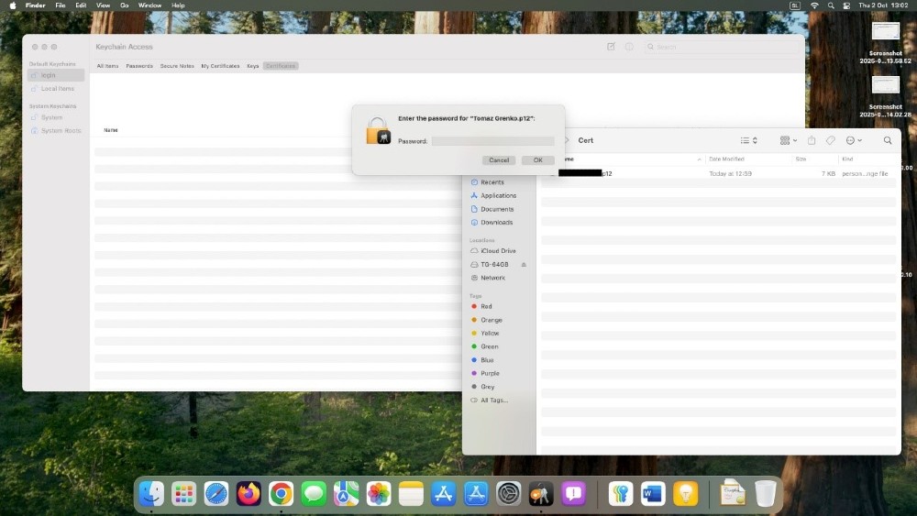The height and width of the screenshot is (516, 917).
Task: Select the Certificates tab
Action: click(x=281, y=66)
